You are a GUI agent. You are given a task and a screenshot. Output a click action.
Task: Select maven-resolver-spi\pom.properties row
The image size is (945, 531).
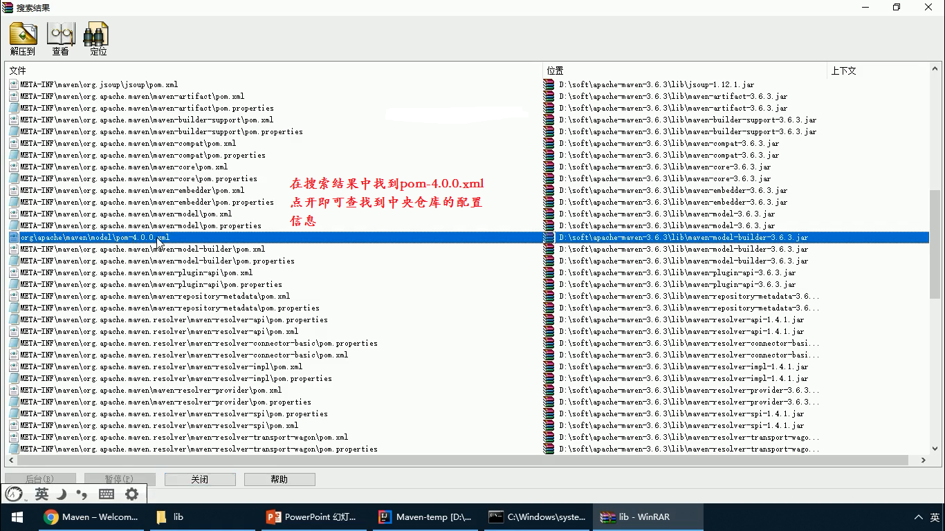point(468,413)
